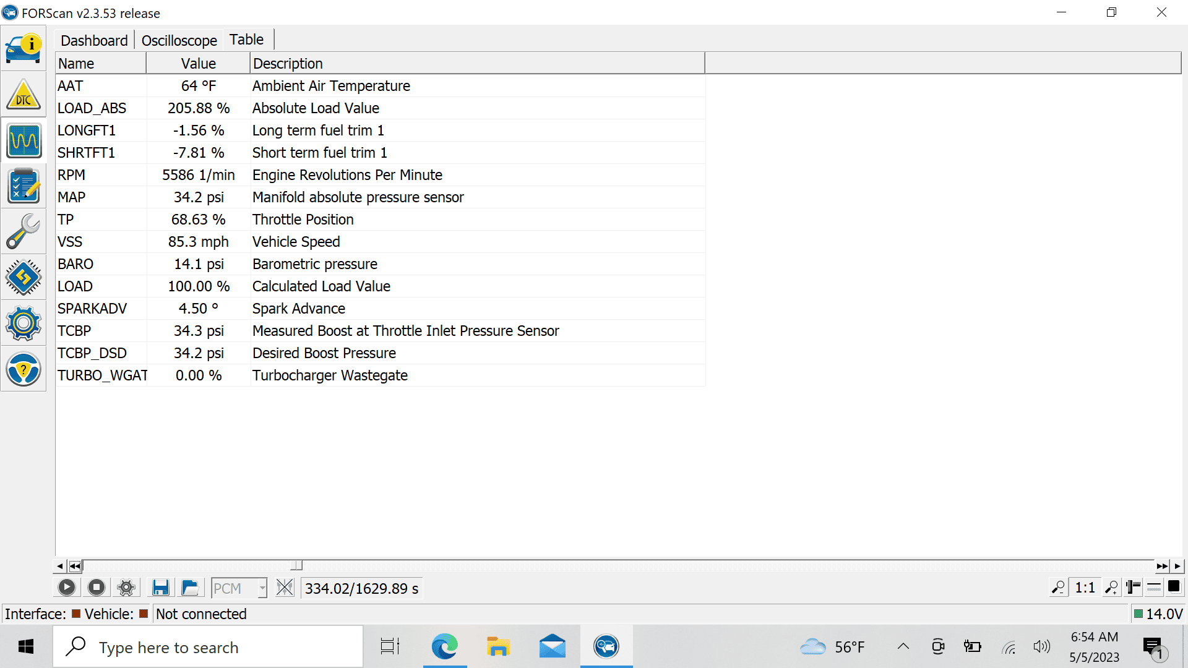Open the help steering wheel section
1188x668 pixels.
click(x=24, y=369)
